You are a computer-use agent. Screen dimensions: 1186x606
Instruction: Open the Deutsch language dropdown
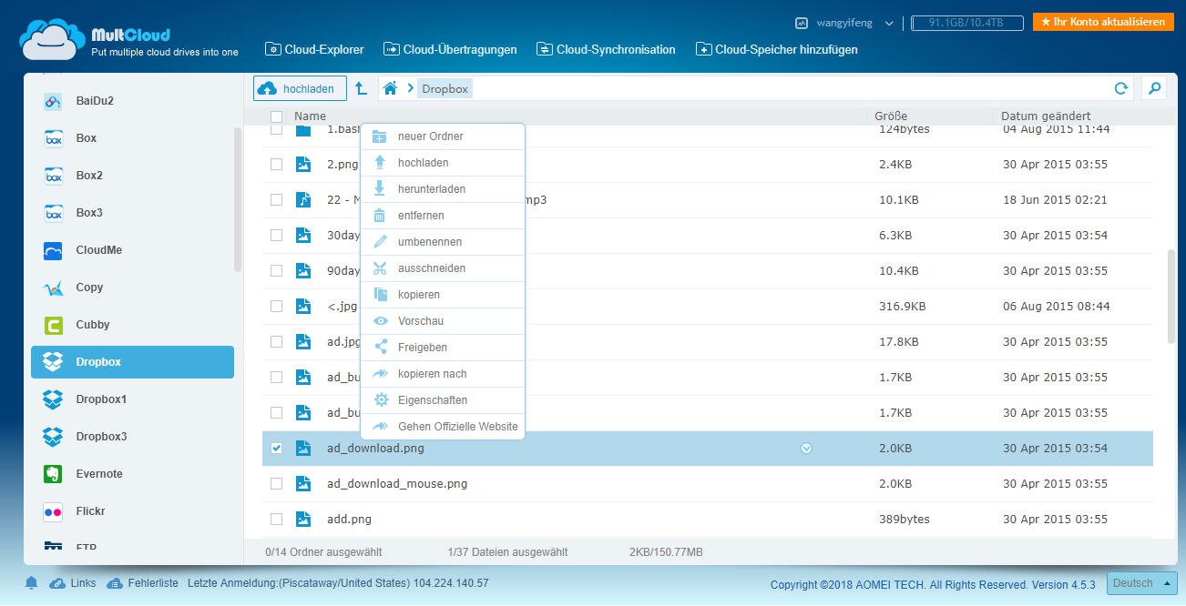[x=1140, y=583]
